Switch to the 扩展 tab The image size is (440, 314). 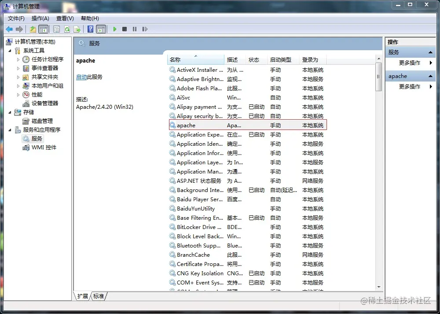pyautogui.click(x=83, y=296)
